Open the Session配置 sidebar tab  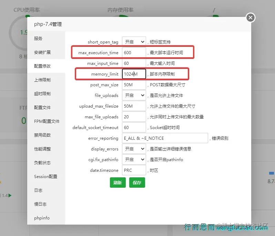(x=46, y=176)
